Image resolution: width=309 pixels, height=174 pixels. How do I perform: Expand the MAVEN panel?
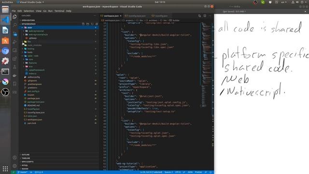click(59, 169)
